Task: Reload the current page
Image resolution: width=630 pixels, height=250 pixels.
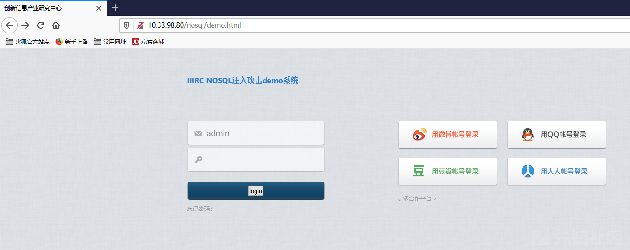Action: [41, 25]
